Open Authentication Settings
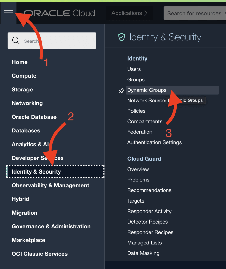The image size is (226, 269). coord(154,142)
